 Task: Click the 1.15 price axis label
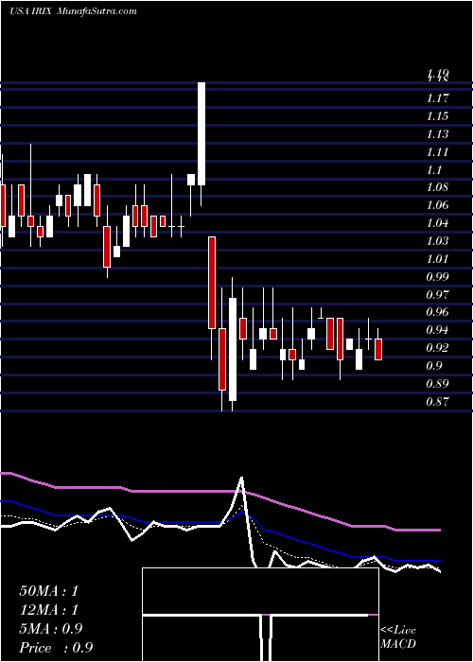point(438,116)
